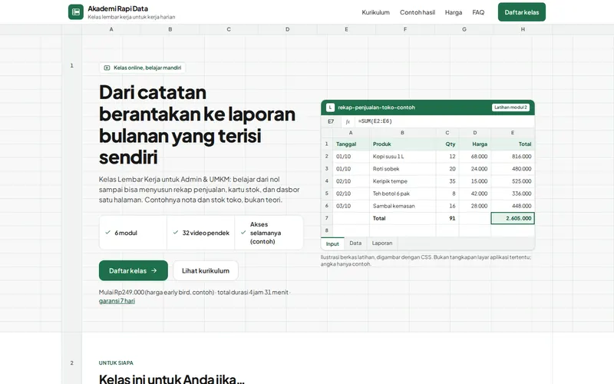
Task: Click the Sambal kemasan cell
Action: point(402,206)
